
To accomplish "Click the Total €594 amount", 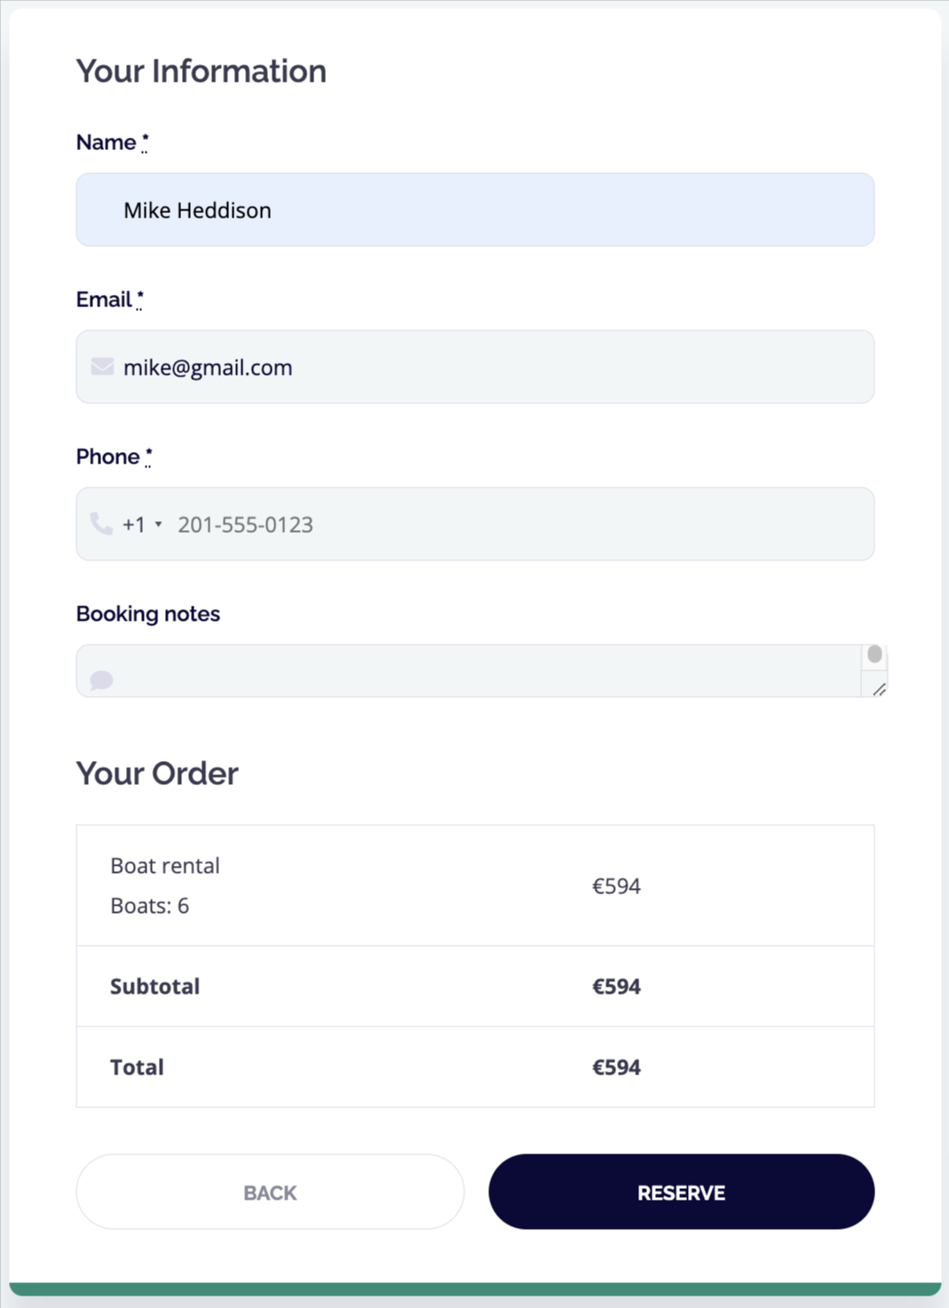I will 616,1067.
